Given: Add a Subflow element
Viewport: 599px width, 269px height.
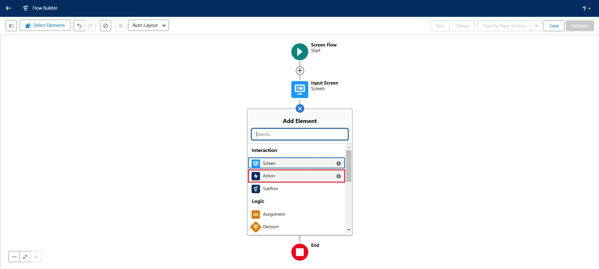Looking at the screenshot, I should 270,189.
